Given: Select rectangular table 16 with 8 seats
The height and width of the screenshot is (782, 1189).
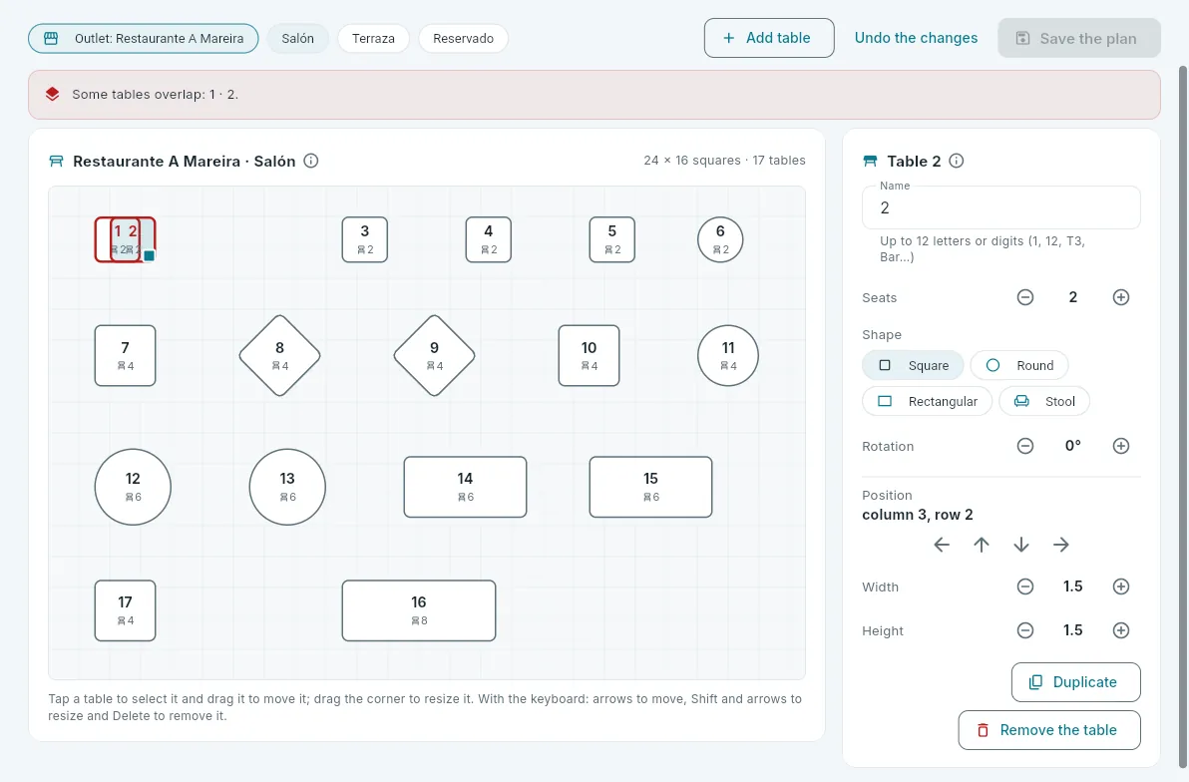Looking at the screenshot, I should coord(419,610).
